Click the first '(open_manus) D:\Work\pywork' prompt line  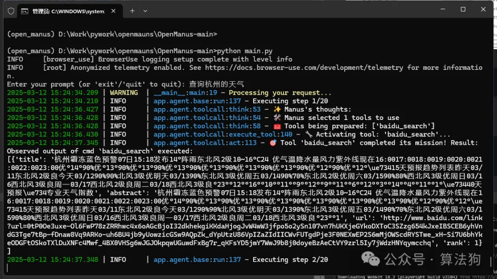pos(112,34)
